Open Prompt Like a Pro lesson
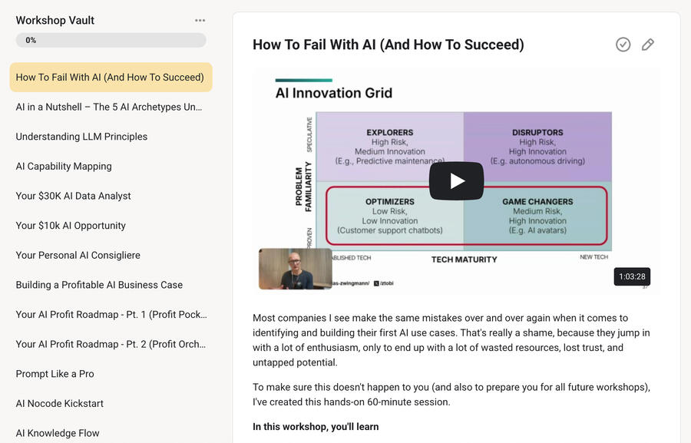 point(55,374)
